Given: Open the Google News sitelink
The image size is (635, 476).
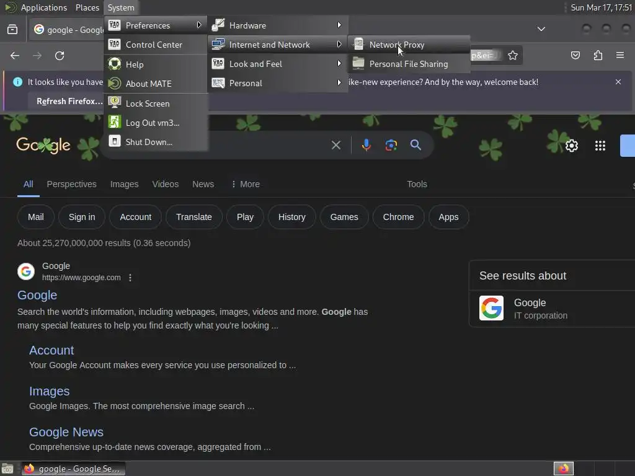Looking at the screenshot, I should 66,432.
